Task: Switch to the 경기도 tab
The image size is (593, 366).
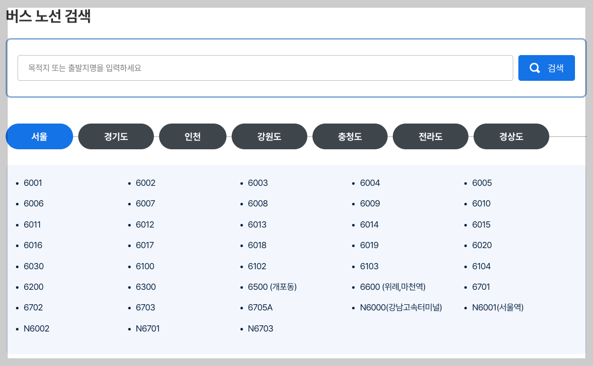Action: [116, 136]
